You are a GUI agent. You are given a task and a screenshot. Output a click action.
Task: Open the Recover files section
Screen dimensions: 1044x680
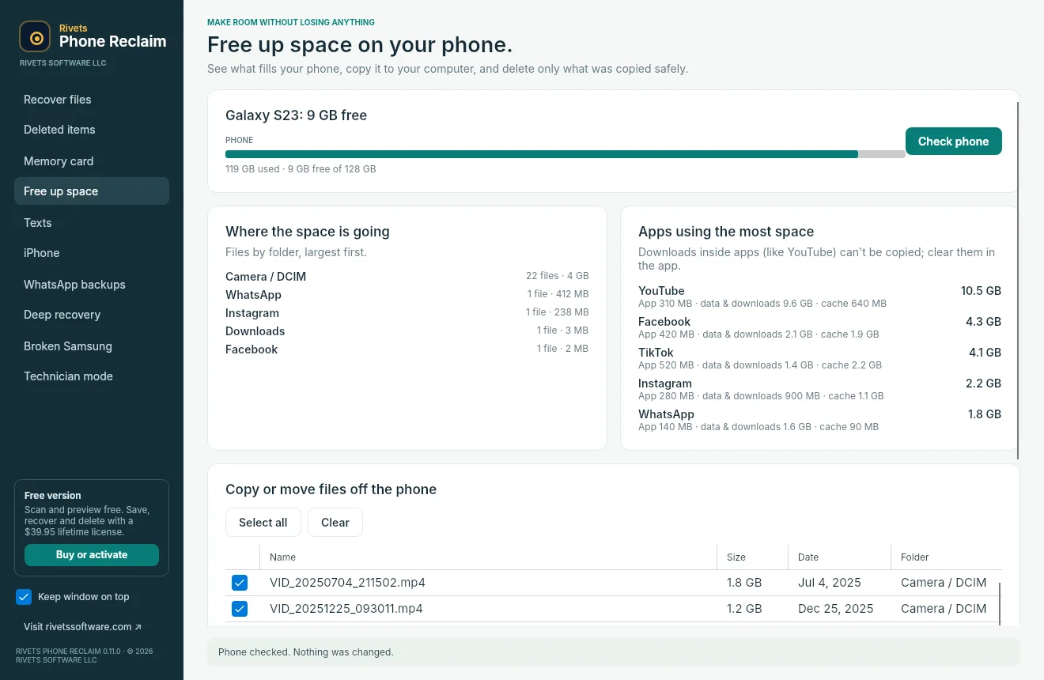pos(92,100)
